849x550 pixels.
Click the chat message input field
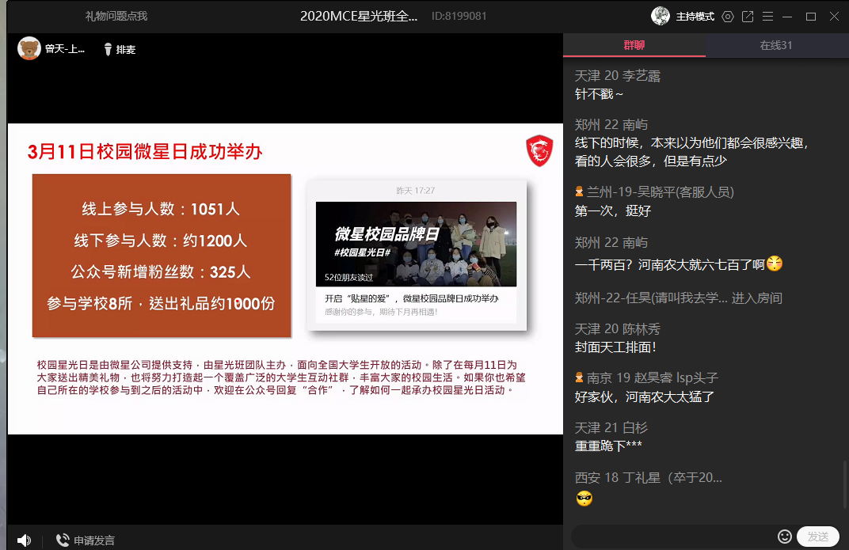(x=673, y=536)
